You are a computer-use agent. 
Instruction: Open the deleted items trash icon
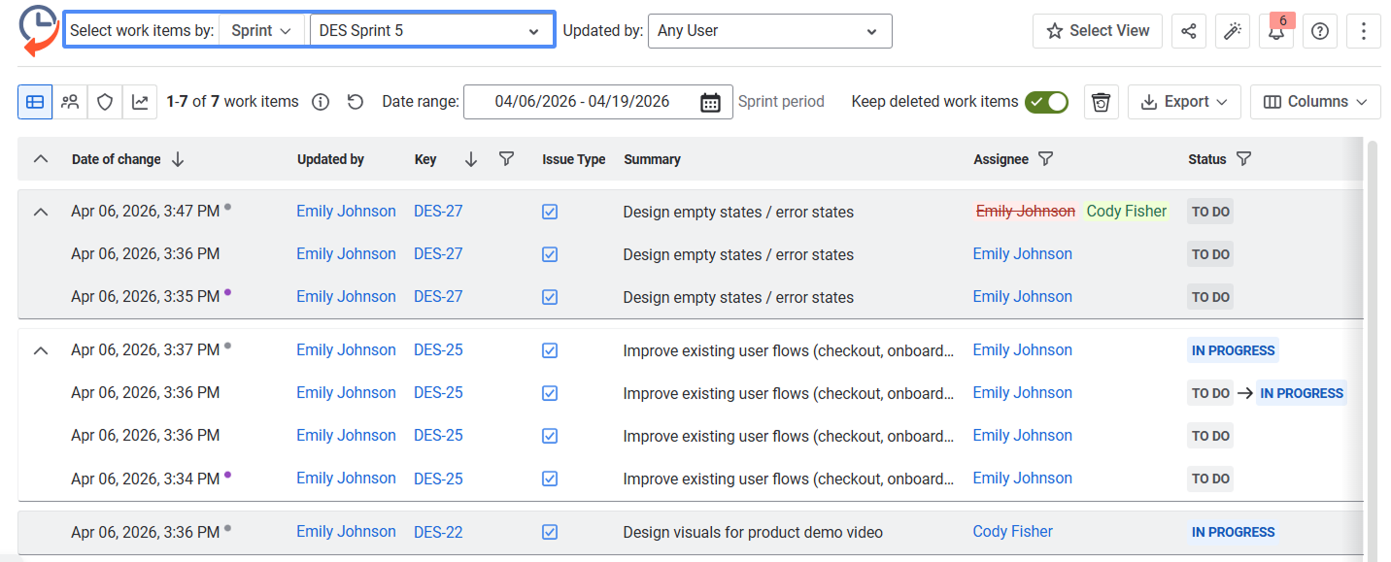(1101, 102)
